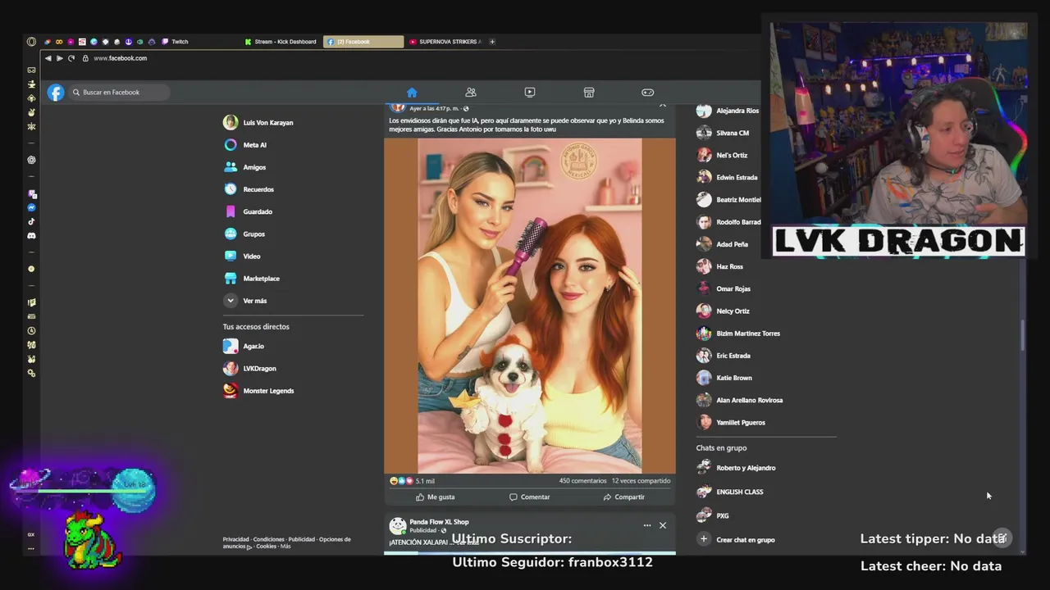Screen dimensions: 1050x590
Task: Click Compartir on the post
Action: click(623, 497)
